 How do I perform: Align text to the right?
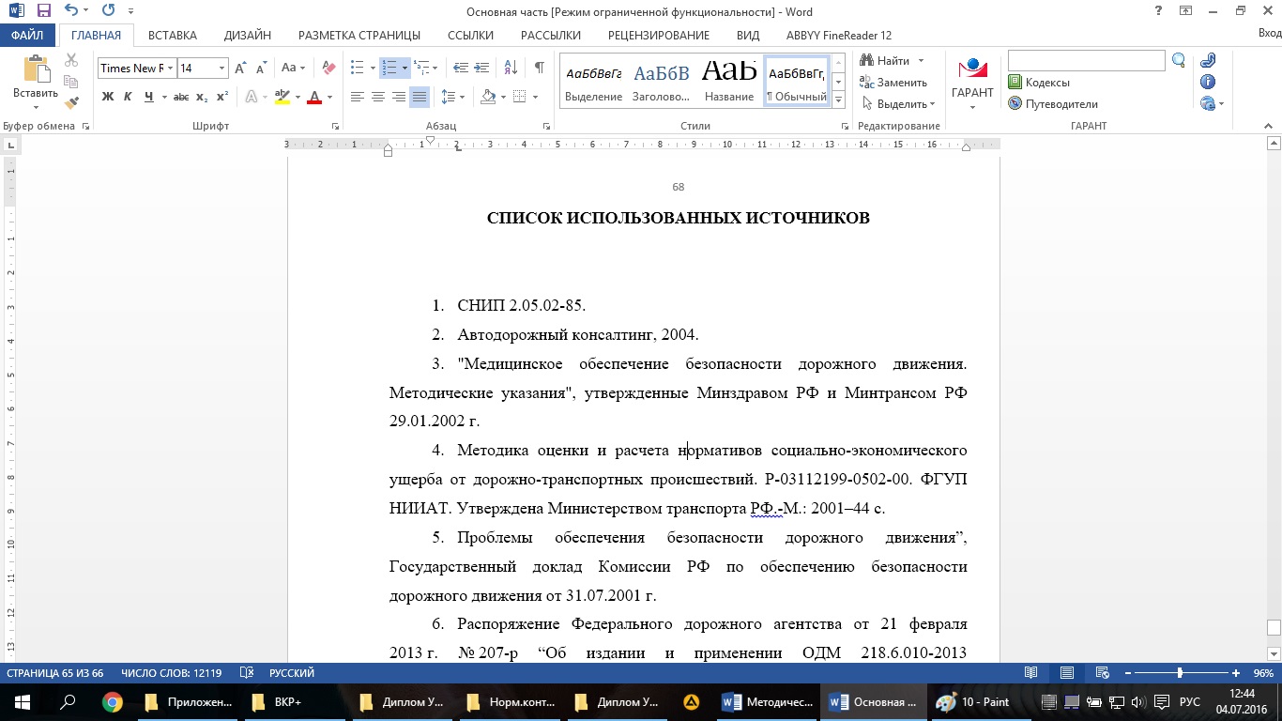click(x=399, y=97)
